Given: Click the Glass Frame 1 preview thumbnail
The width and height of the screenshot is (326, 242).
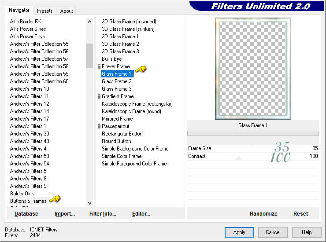Looking at the screenshot, I should 253,69.
